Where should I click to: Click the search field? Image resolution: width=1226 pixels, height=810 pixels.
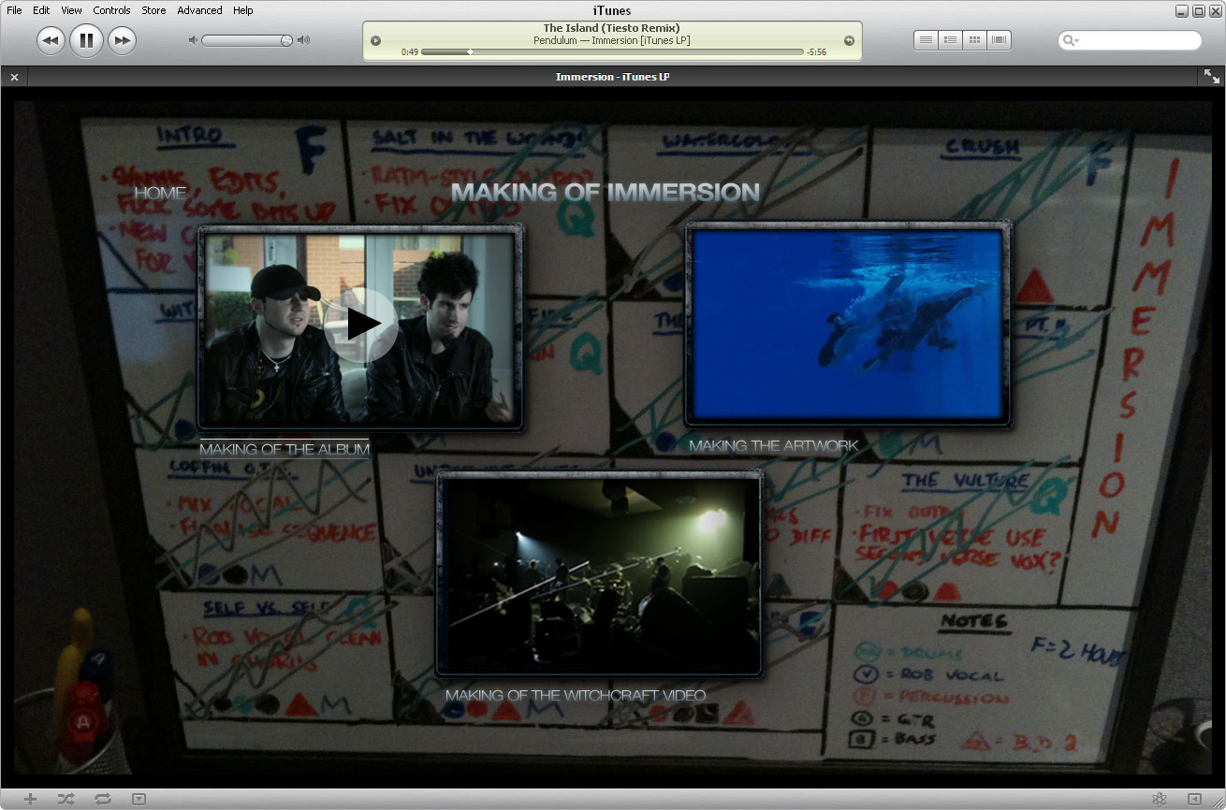(x=1130, y=40)
